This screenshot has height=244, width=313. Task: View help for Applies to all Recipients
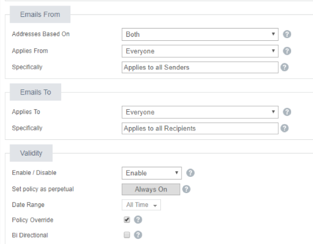click(284, 128)
